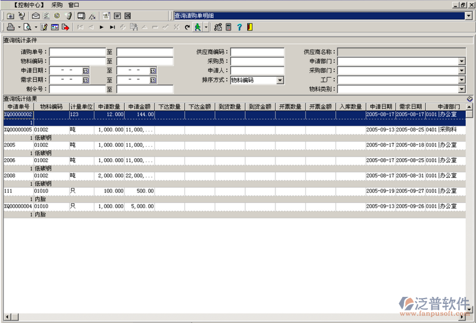This screenshot has height=323, width=476.
Task: Open the 物料类别 dropdown list
Action: tap(462, 89)
